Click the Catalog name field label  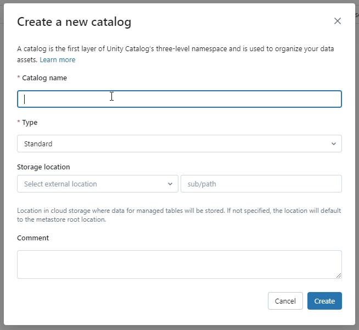pos(44,78)
